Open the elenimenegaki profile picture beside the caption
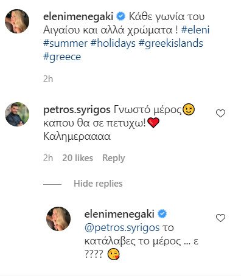The height and width of the screenshot is (276, 241). coord(17,21)
